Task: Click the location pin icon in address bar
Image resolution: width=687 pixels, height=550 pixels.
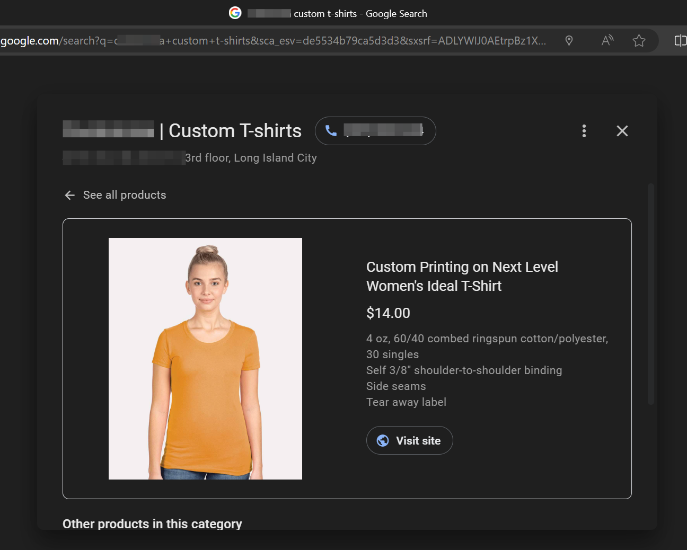Action: 569,40
